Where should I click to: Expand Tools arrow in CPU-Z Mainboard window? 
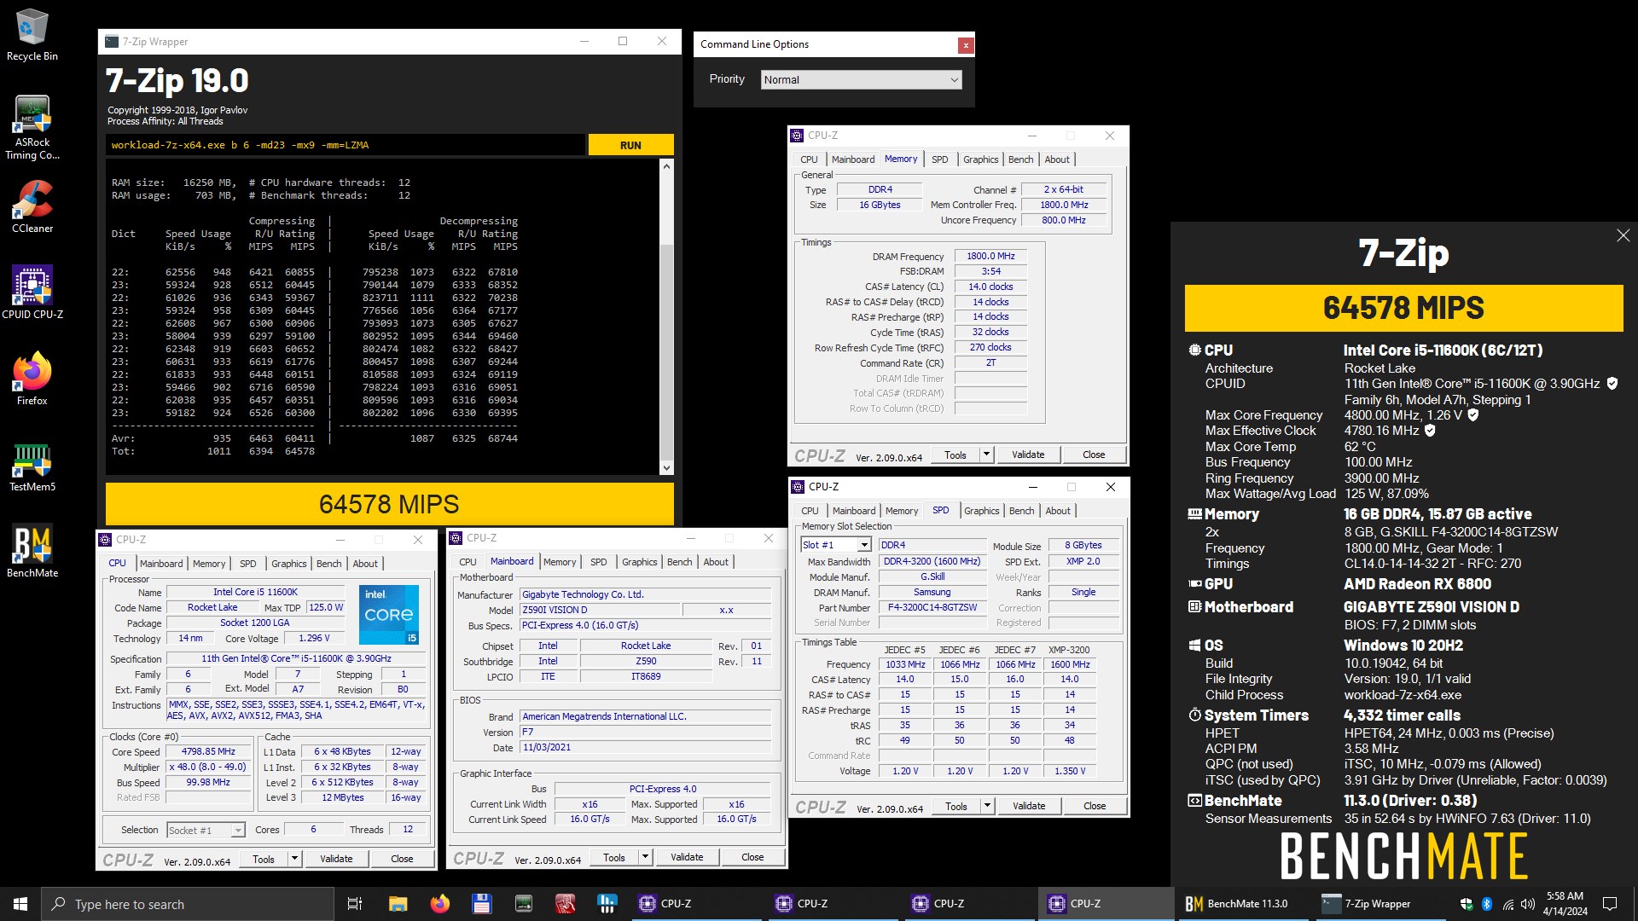[x=645, y=857]
